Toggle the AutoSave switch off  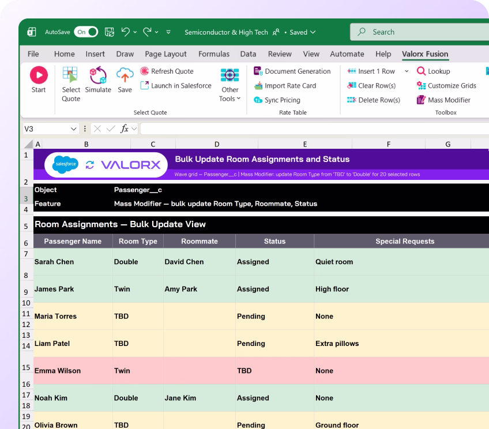[86, 32]
